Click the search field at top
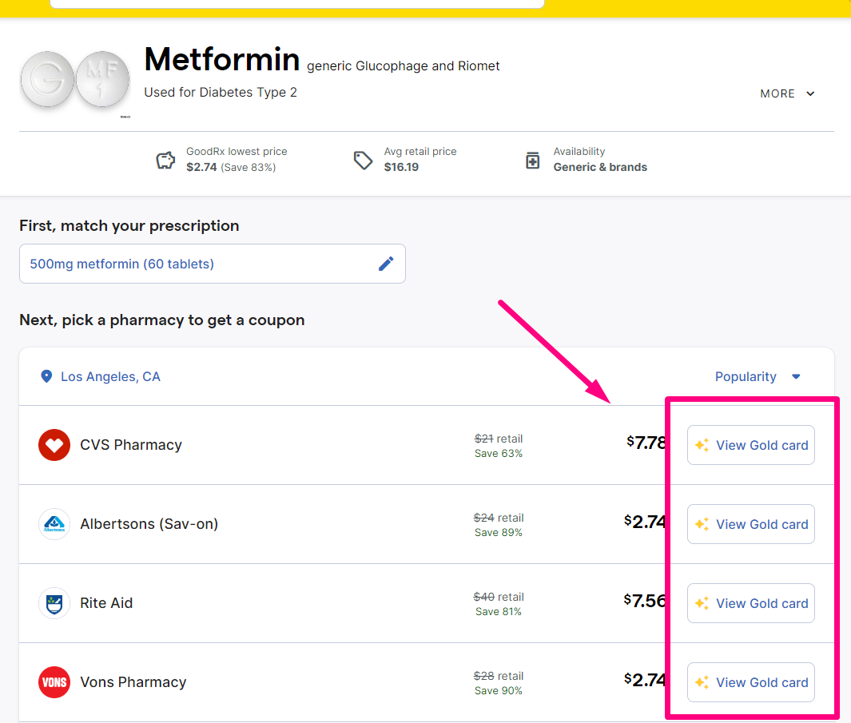 click(x=296, y=4)
